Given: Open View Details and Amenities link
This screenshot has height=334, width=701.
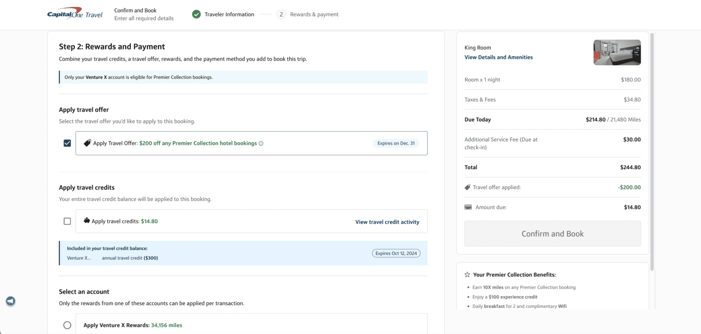Looking at the screenshot, I should click(498, 57).
